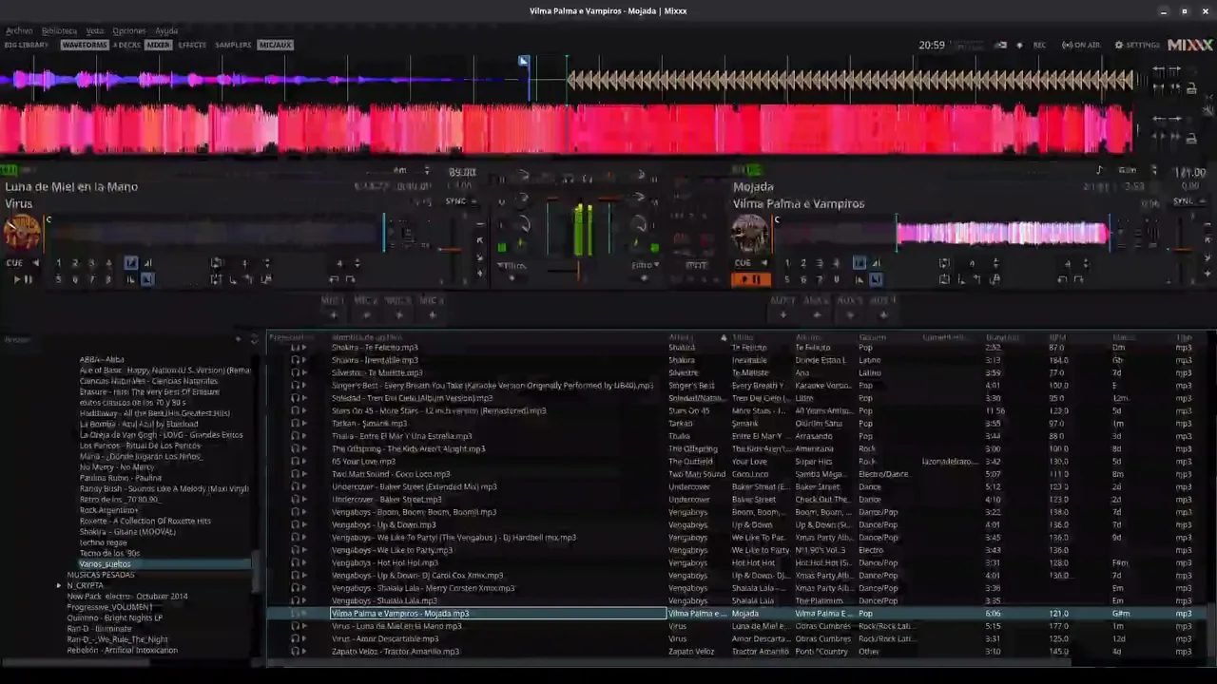This screenshot has width=1217, height=684.
Task: Click deck 2 reverse arrow next to CUE
Action: [x=764, y=263]
